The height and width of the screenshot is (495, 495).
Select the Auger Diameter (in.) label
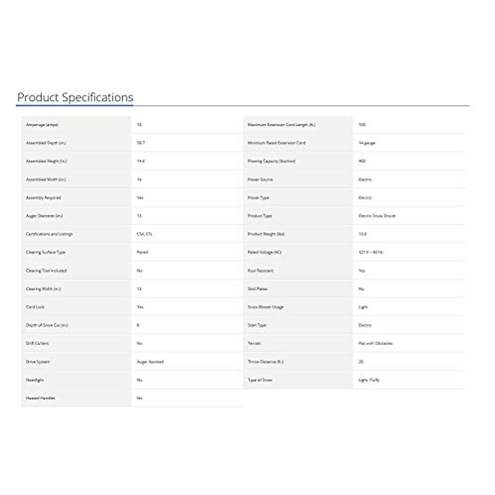tap(44, 216)
